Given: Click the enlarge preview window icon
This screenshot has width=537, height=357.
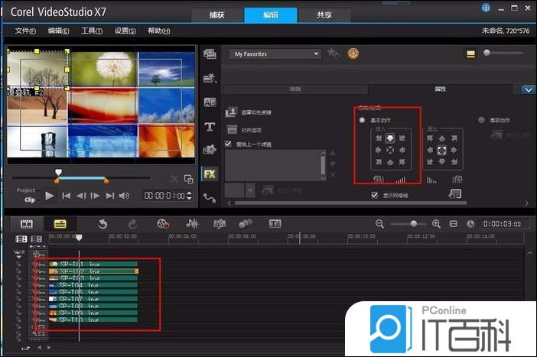Looking at the screenshot, I should pos(189,179).
